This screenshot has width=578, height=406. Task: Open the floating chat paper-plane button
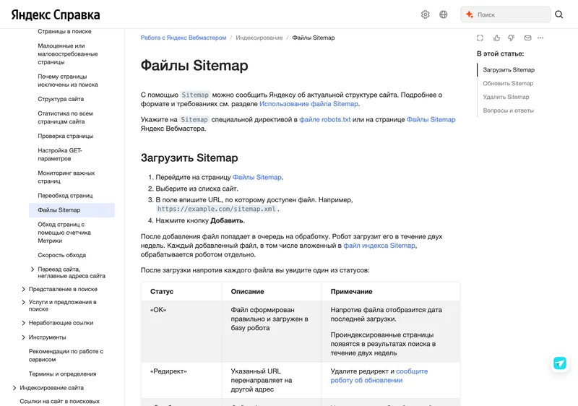coord(559,363)
